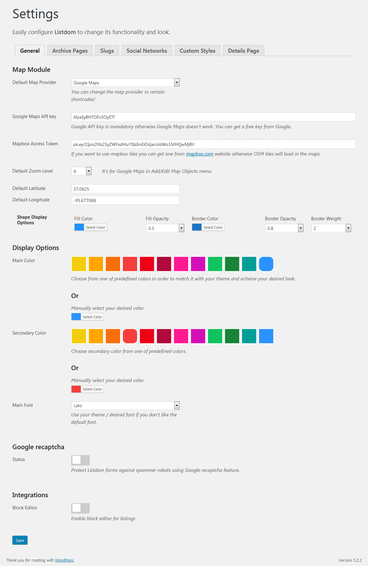
Task: Open Default Map Provider dropdown
Action: point(125,83)
